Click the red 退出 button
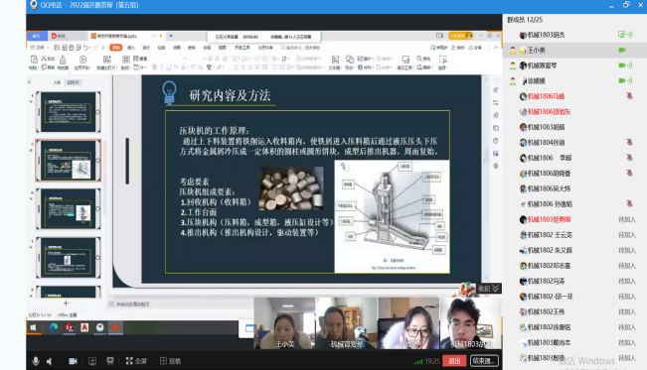Screen dimensions: 647x370 pyautogui.click(x=454, y=361)
